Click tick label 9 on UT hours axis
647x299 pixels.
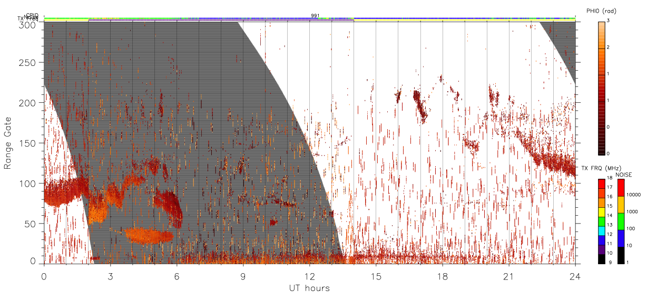(x=243, y=277)
